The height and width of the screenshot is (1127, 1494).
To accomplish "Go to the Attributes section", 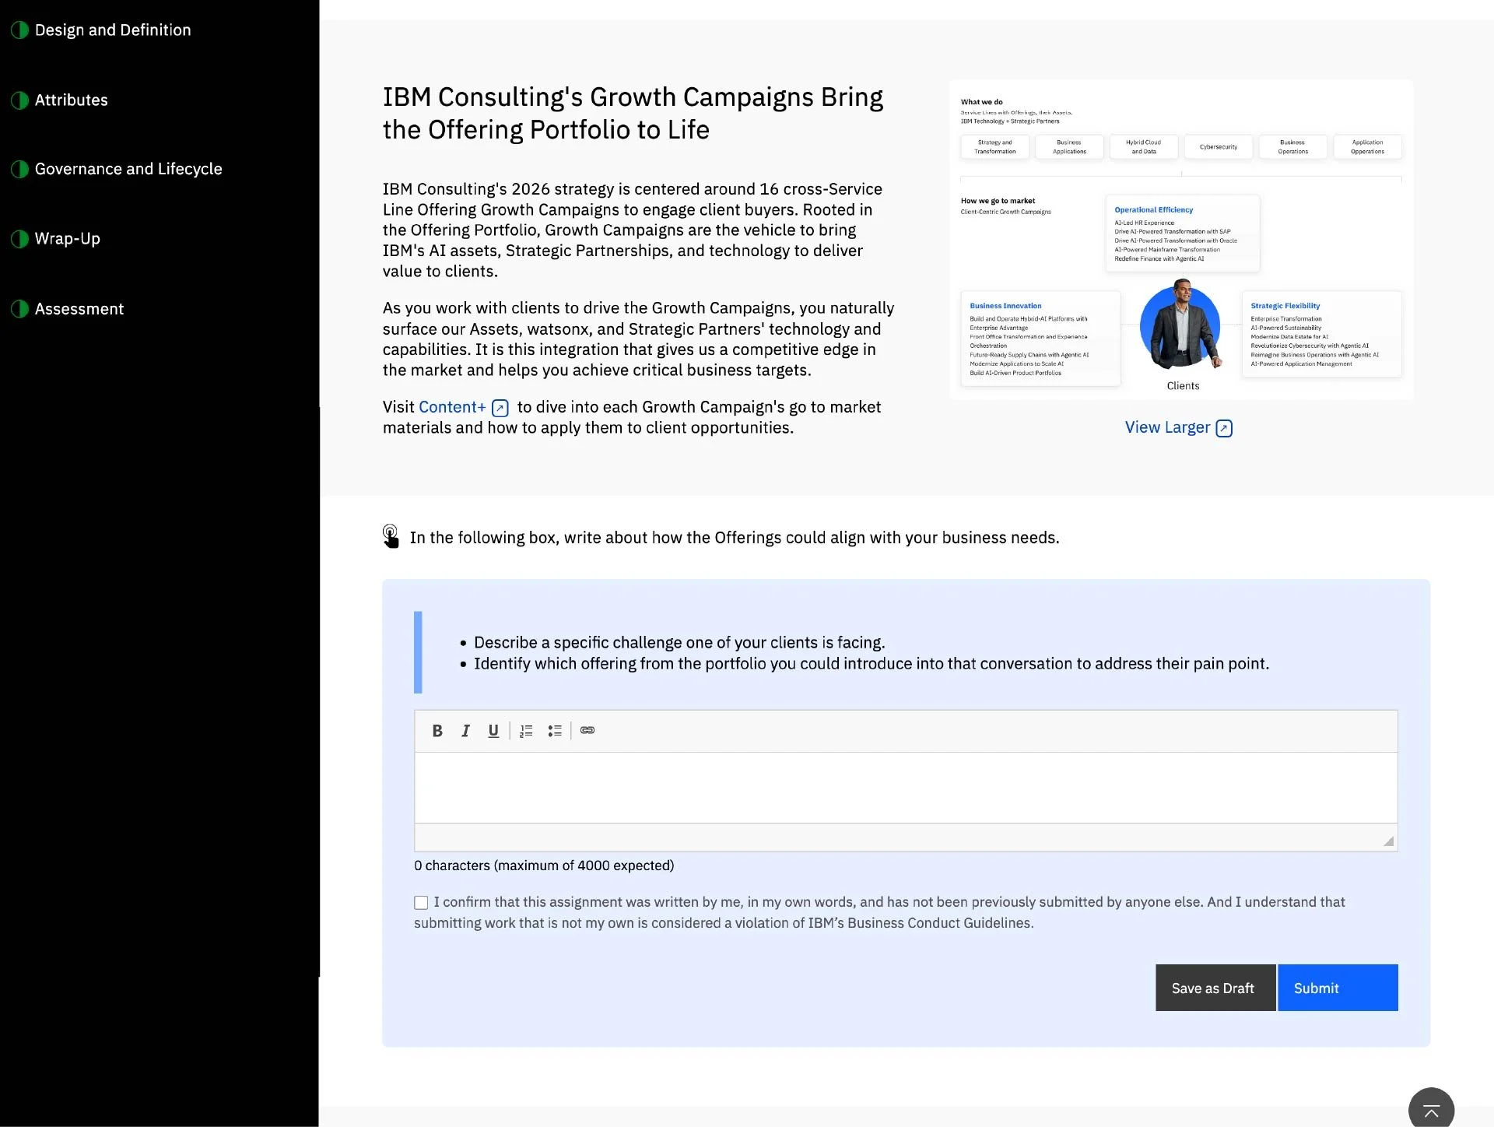I will [72, 100].
